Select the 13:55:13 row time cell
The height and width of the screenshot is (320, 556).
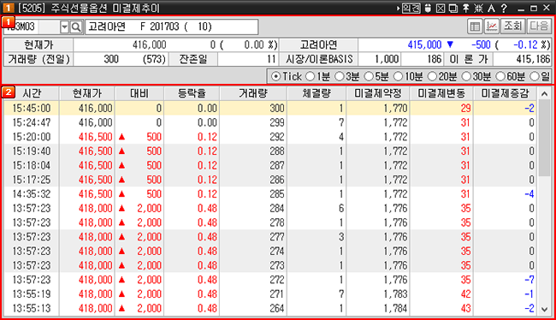[31, 308]
